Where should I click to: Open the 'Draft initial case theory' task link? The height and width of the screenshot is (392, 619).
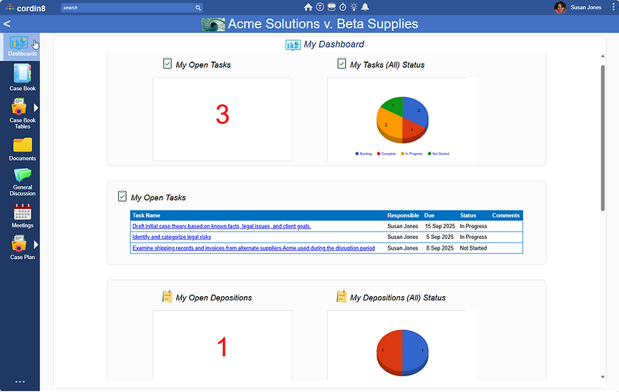click(221, 226)
